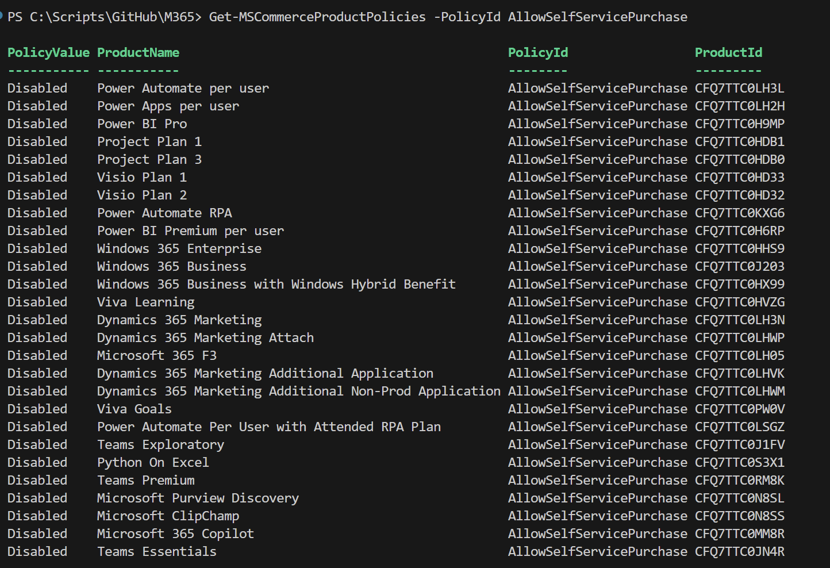Select product ID CFQ7TTC0HDB1
This screenshot has width=830, height=568.
(x=739, y=142)
